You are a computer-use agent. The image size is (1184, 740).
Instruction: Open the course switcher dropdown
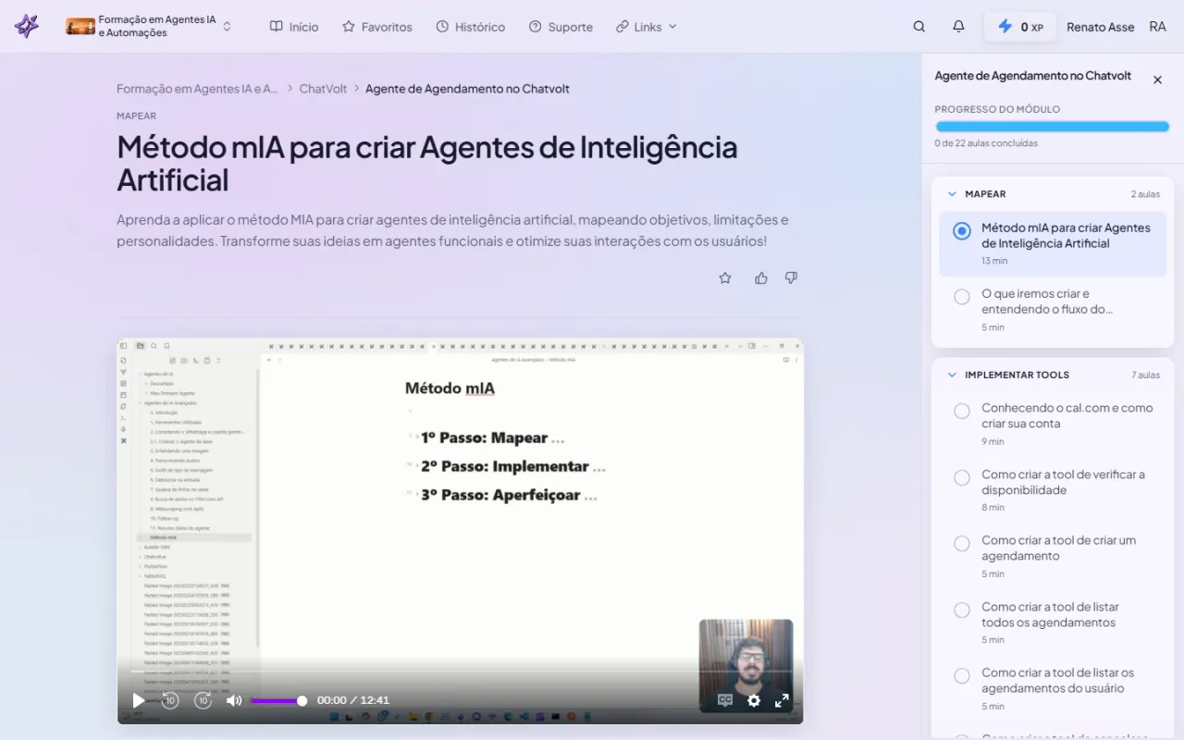tap(149, 27)
